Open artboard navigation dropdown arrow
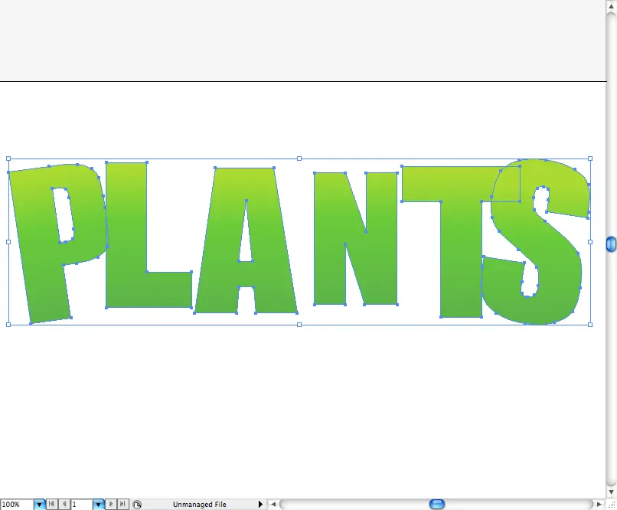 click(99, 505)
